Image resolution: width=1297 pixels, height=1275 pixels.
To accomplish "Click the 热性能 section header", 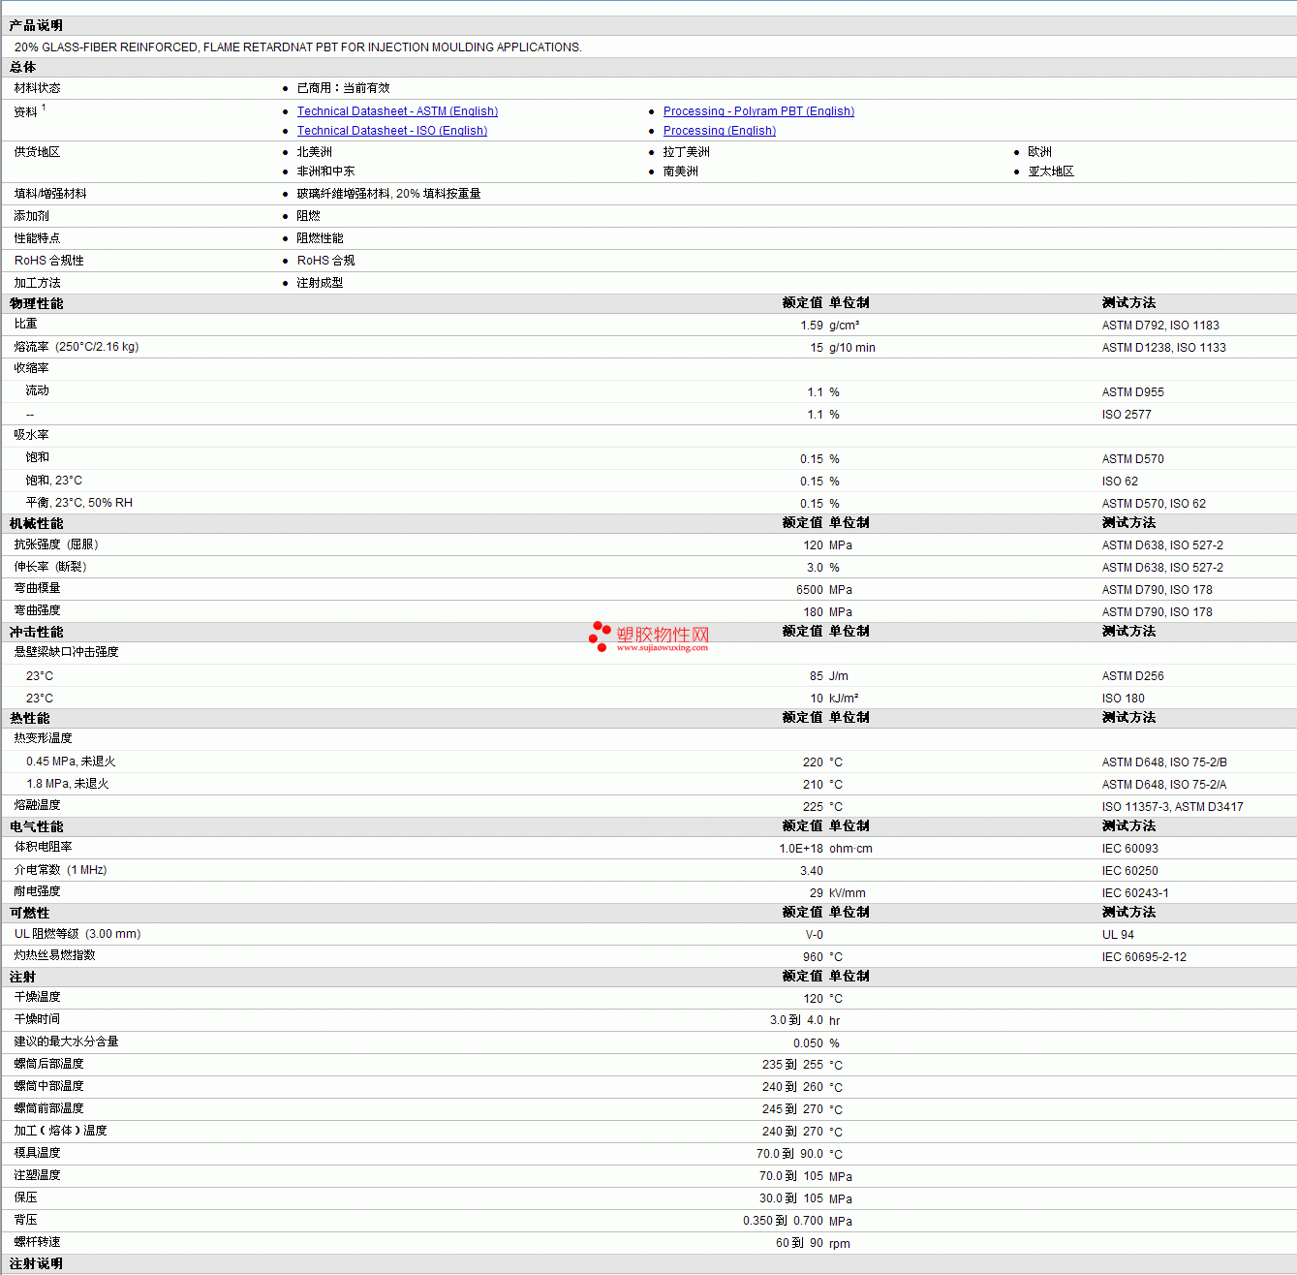I will (x=30, y=718).
